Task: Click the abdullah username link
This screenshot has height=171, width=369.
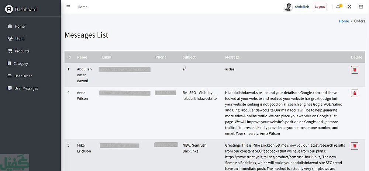Action: pyautogui.click(x=302, y=7)
